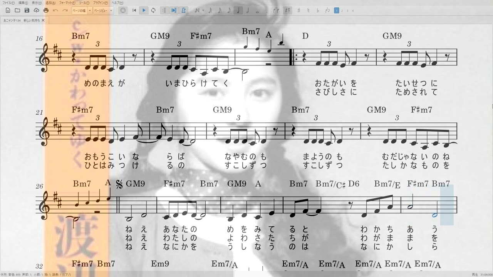Select the sharp accidental icon

click(299, 10)
